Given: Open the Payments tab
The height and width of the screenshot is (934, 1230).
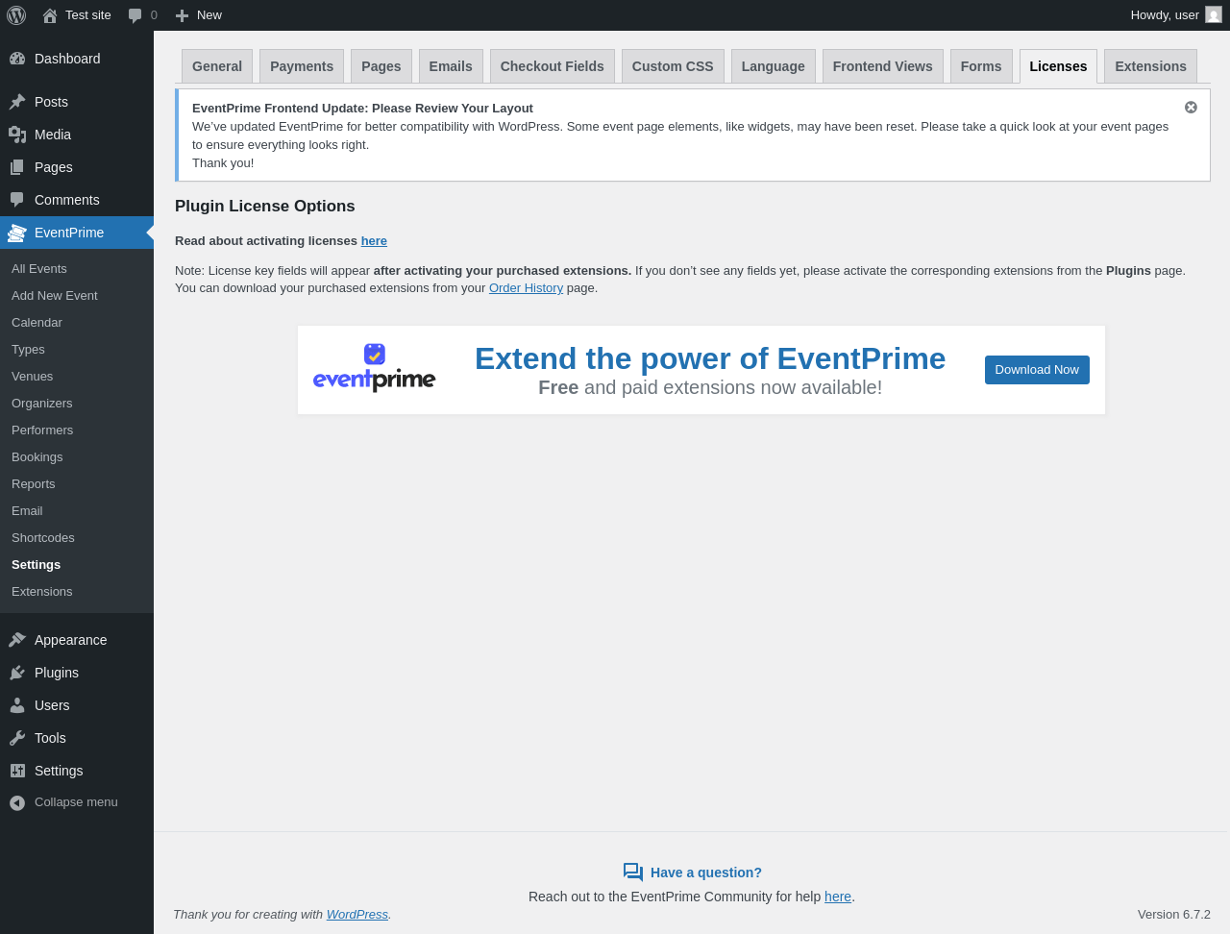Looking at the screenshot, I should 302,66.
